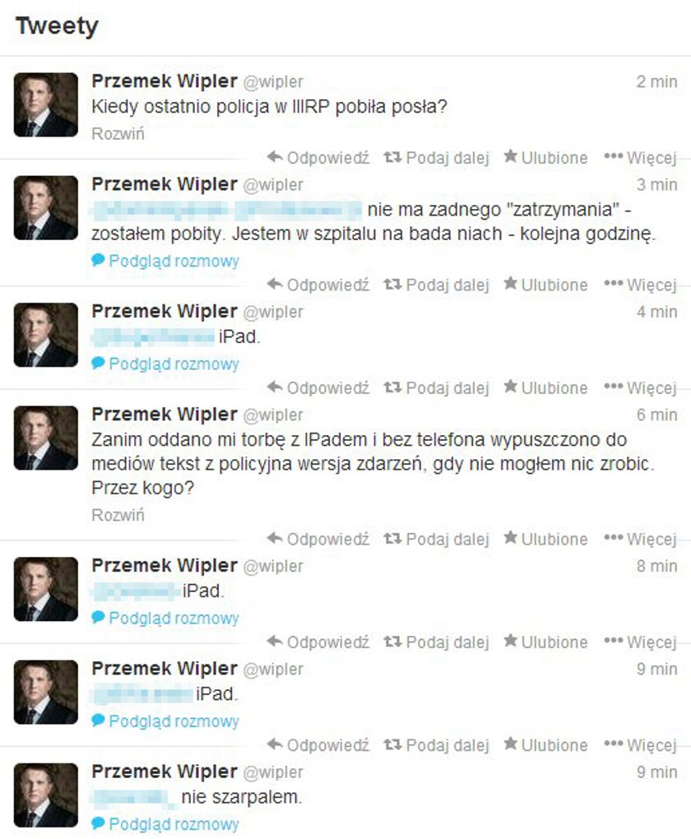The width and height of the screenshot is (691, 839).
Task: Reply to the 8 min iPad tweet
Action: tap(318, 642)
